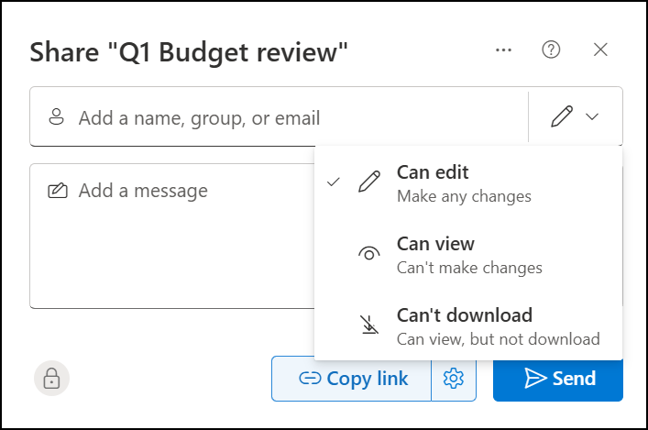Viewport: 648px width, 430px height.
Task: Close the Share dialog
Action: click(x=601, y=50)
